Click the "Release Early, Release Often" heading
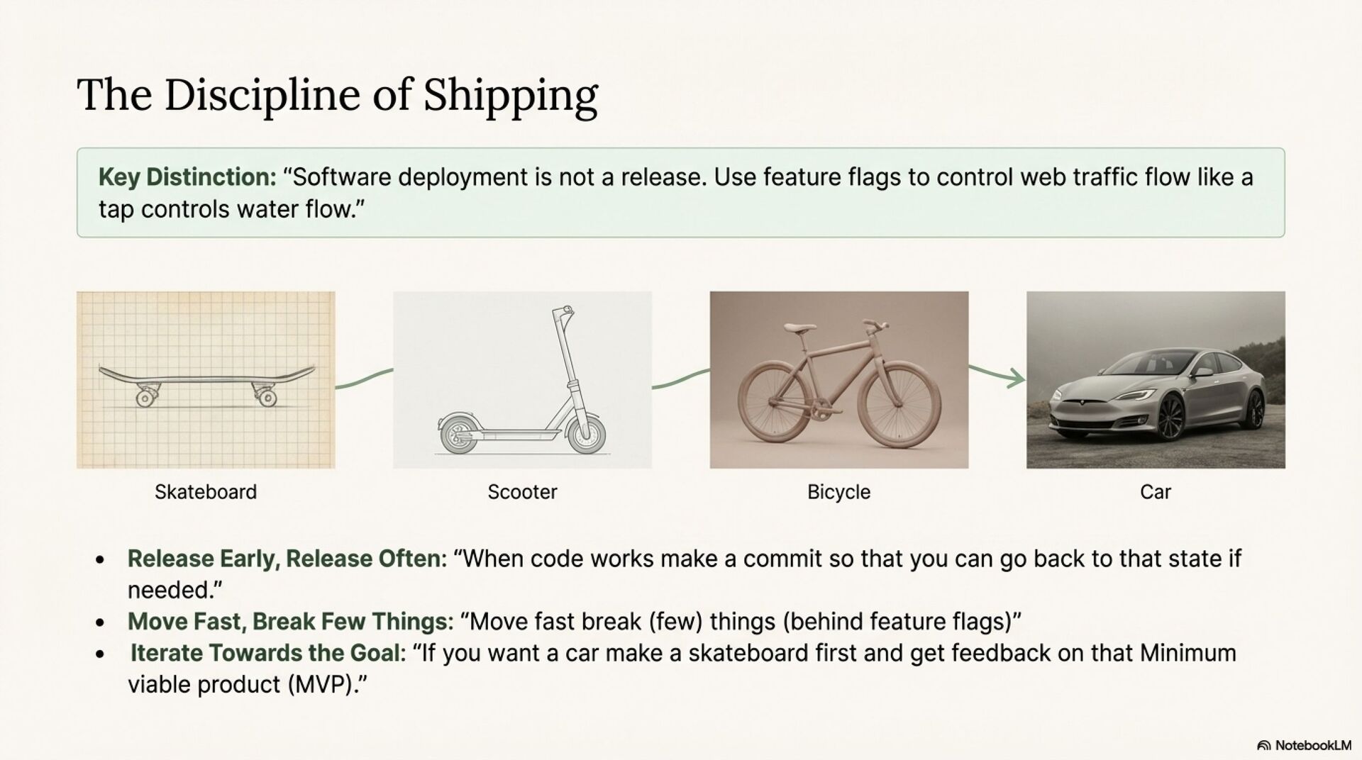The width and height of the screenshot is (1362, 760). click(x=284, y=559)
